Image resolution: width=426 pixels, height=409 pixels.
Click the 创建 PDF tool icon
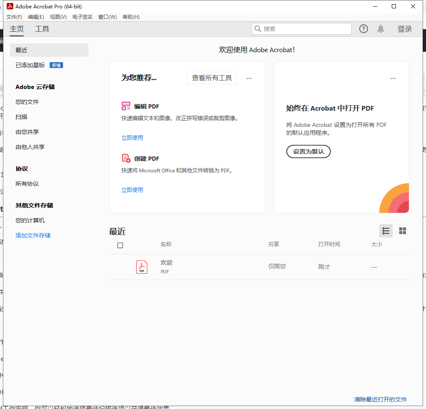click(x=126, y=158)
